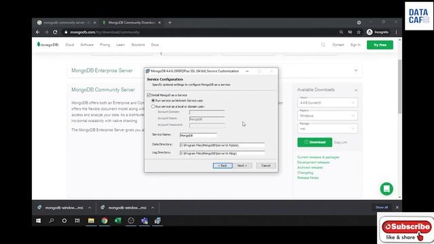Click Back in the installer dialog
This screenshot has height=244, width=434.
tap(222, 165)
